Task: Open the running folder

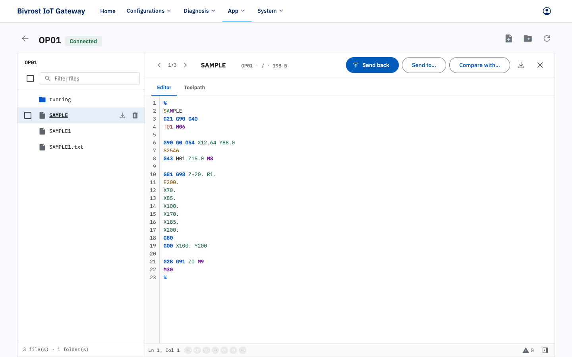Action: [x=60, y=100]
